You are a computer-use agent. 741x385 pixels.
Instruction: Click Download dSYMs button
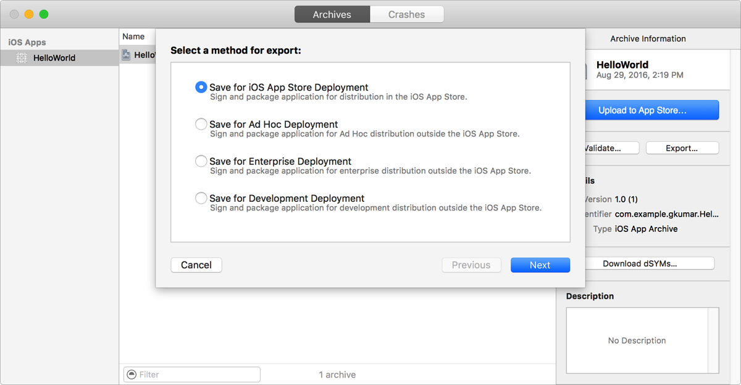[640, 263]
